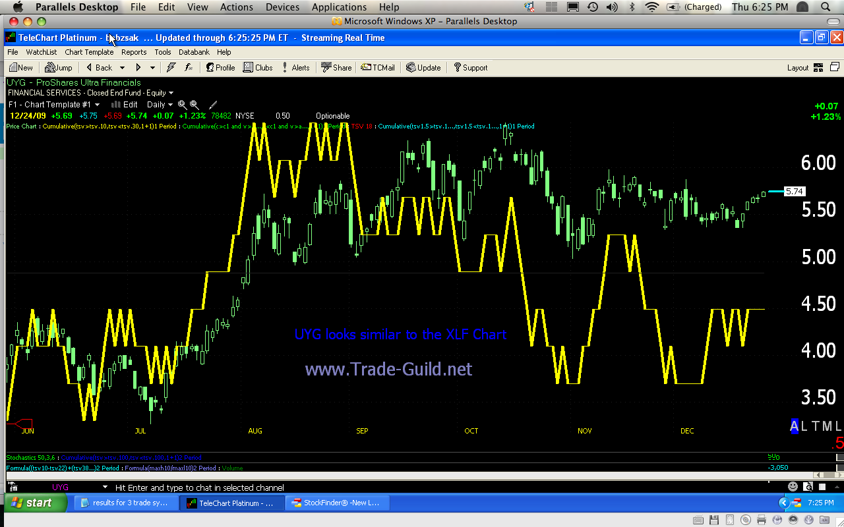844x527 pixels.
Task: Open the forward history dropdown arrow
Action: click(x=152, y=67)
